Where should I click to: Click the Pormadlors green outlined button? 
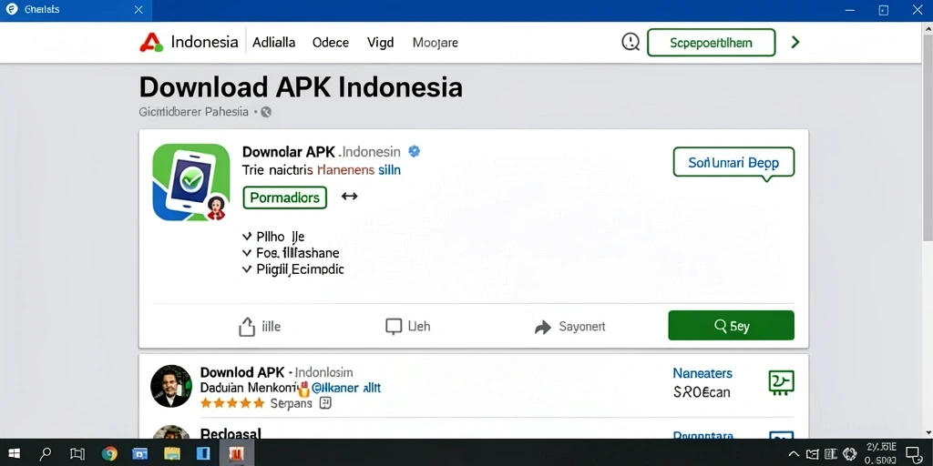pyautogui.click(x=285, y=198)
